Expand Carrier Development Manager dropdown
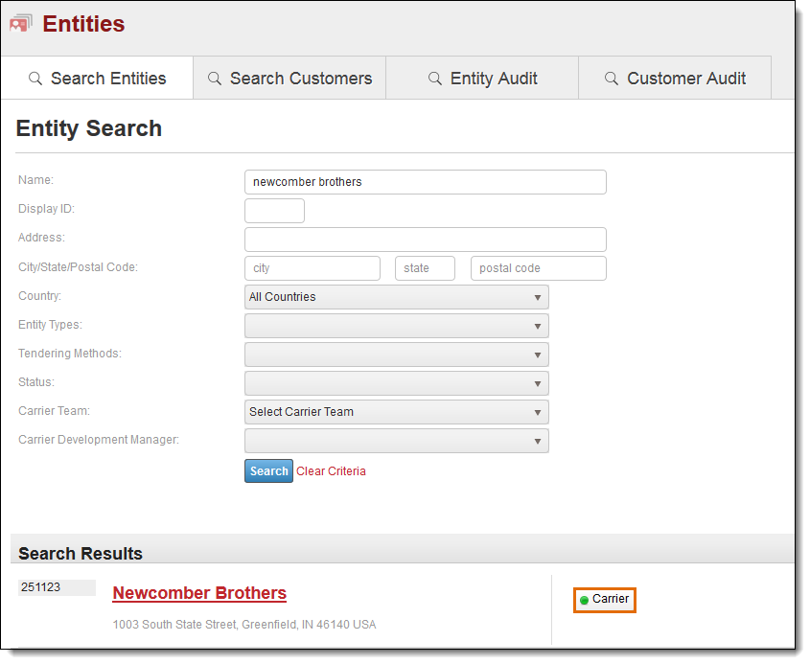The height and width of the screenshot is (664, 810). click(396, 441)
